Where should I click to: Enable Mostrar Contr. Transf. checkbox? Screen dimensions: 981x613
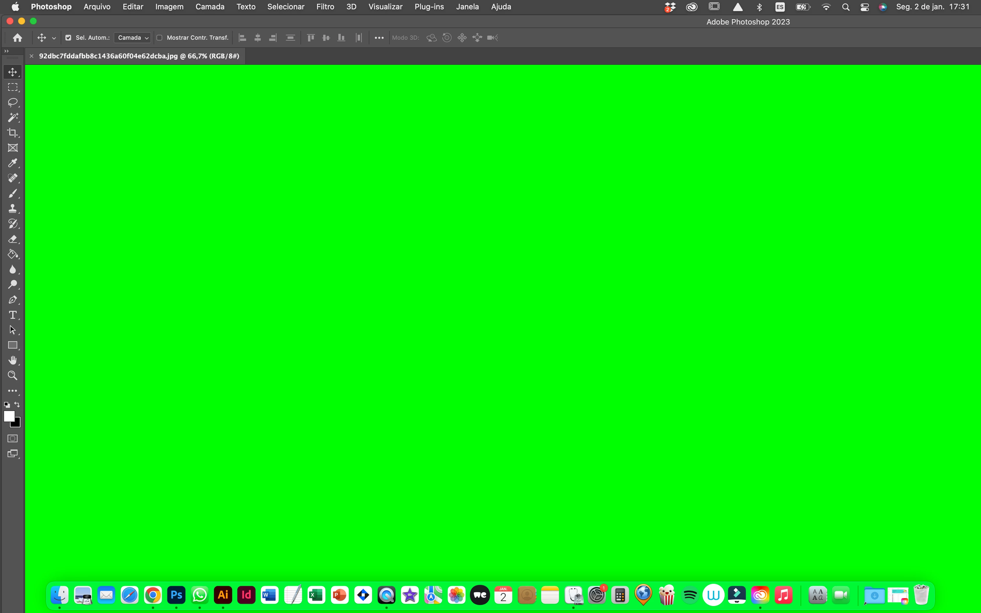[159, 38]
